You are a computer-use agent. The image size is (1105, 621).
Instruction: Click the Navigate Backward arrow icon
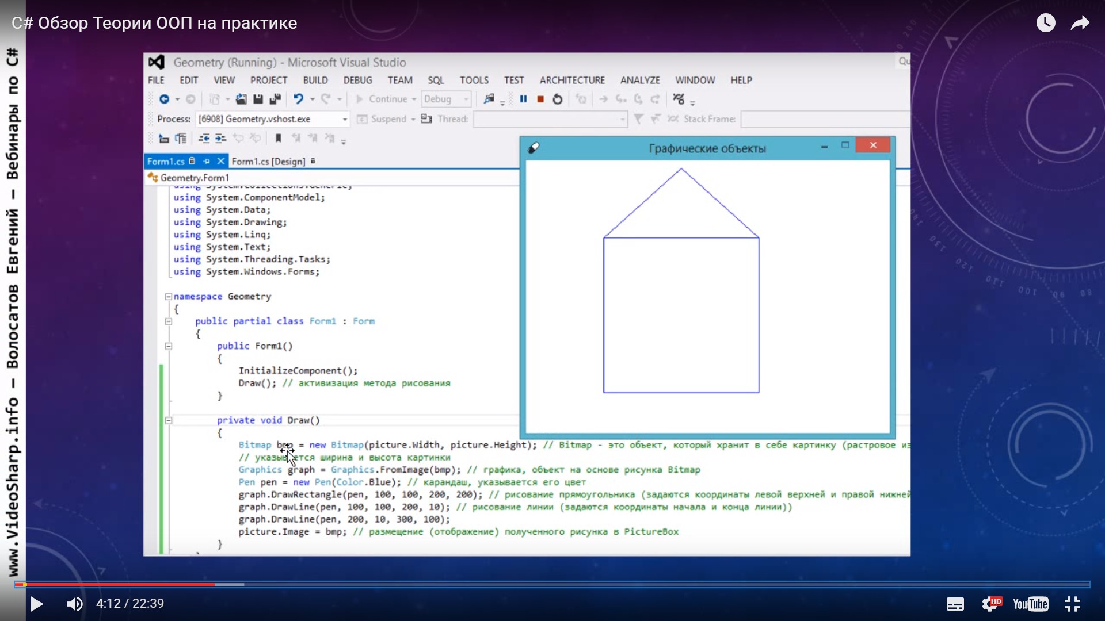pyautogui.click(x=164, y=99)
